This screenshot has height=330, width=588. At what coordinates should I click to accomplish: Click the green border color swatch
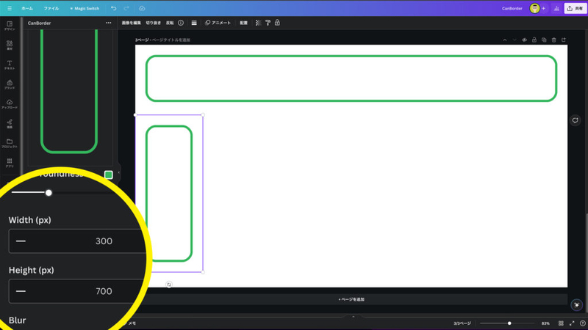pos(108,175)
